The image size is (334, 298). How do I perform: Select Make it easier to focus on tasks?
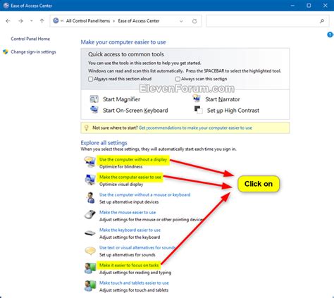click(129, 265)
